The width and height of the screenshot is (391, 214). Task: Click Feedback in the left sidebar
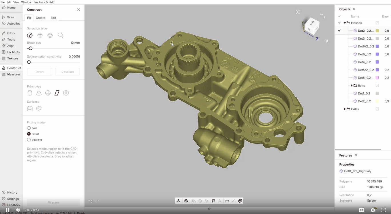pos(11,205)
